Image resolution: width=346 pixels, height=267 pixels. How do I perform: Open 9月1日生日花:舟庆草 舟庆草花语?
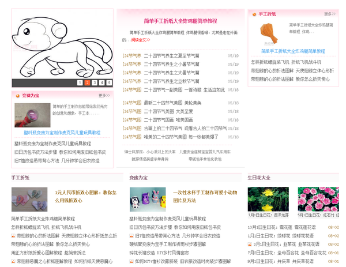280,261
